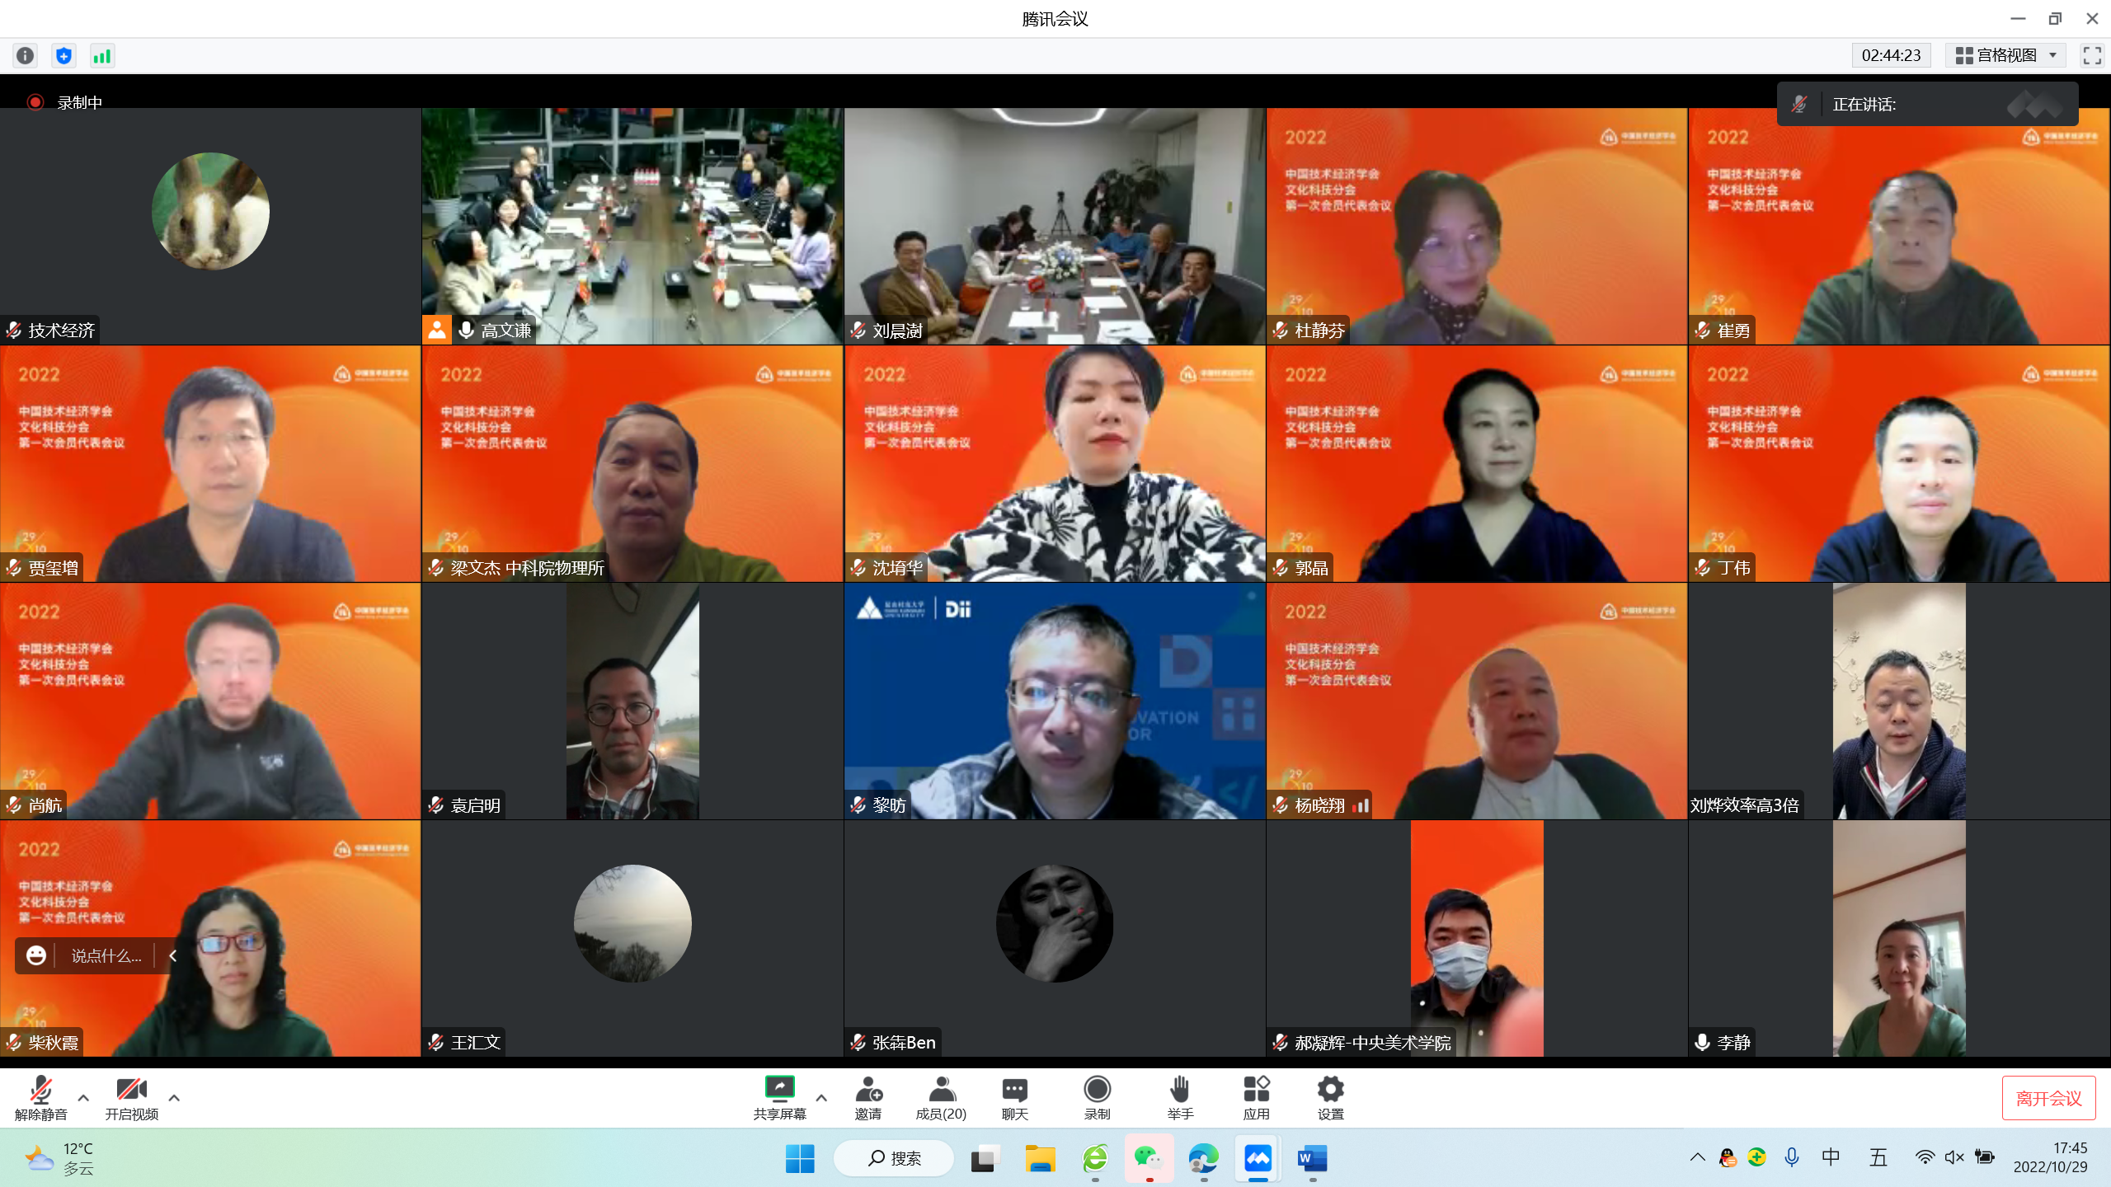Click the leave meeting button
2111x1187 pixels.
(x=2048, y=1098)
